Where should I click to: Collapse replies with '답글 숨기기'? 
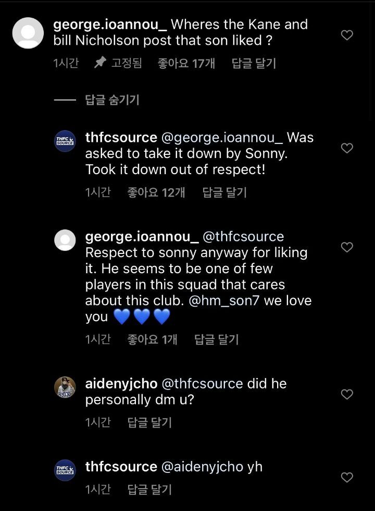112,100
